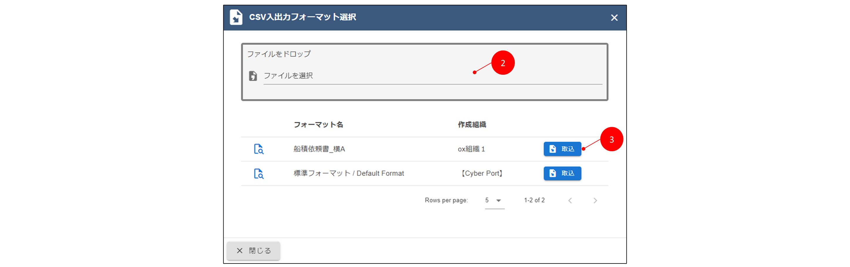The height and width of the screenshot is (267, 850).
Task: Click the CSV file icon in dialog header
Action: [236, 17]
